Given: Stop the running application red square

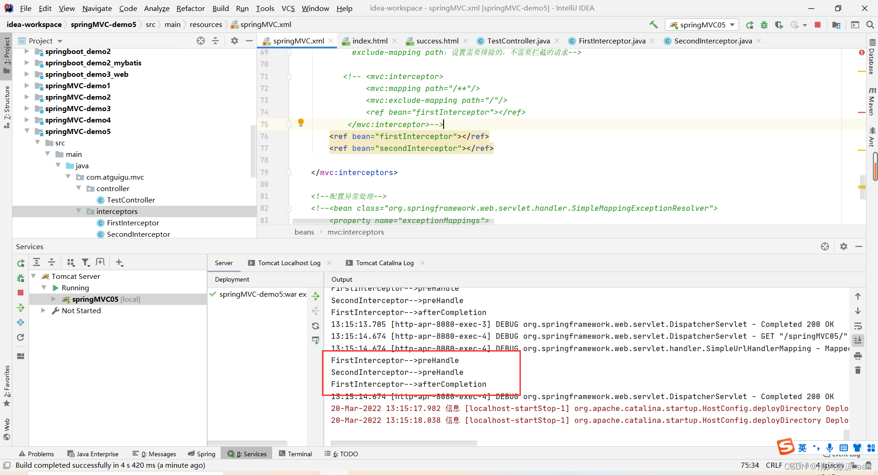Looking at the screenshot, I should (x=818, y=25).
